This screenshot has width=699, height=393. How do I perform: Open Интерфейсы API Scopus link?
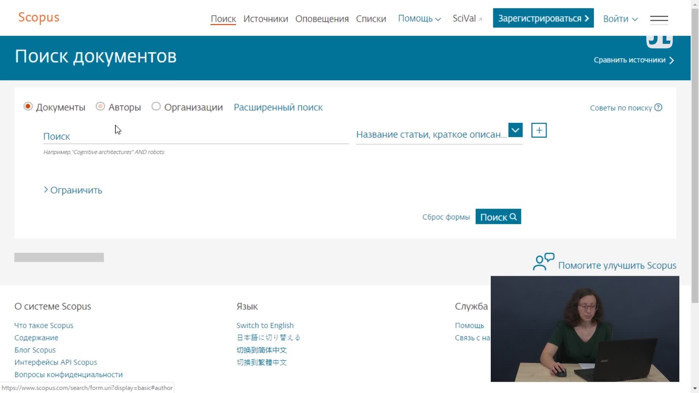click(56, 362)
